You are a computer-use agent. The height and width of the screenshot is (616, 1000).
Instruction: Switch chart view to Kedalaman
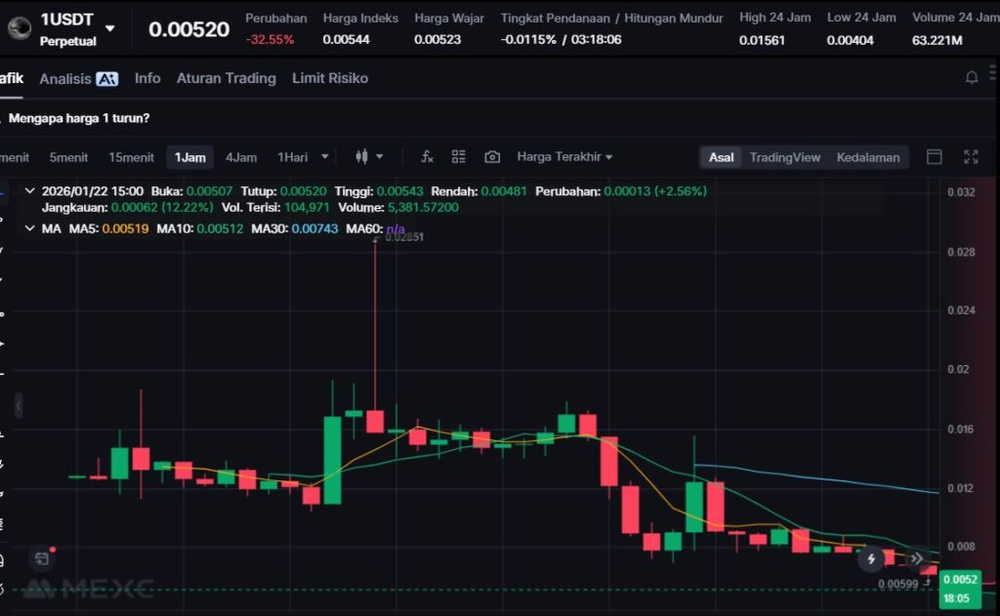[868, 157]
